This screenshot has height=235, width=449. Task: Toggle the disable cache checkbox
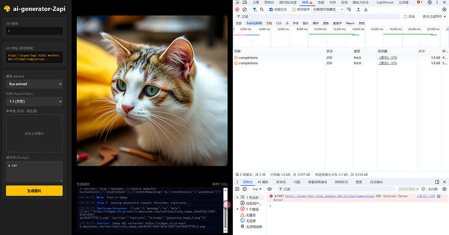[293, 10]
